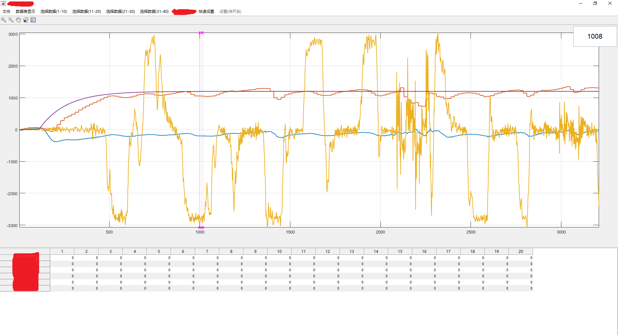
Task: Click x-axis tick label 500
Action: (109, 232)
